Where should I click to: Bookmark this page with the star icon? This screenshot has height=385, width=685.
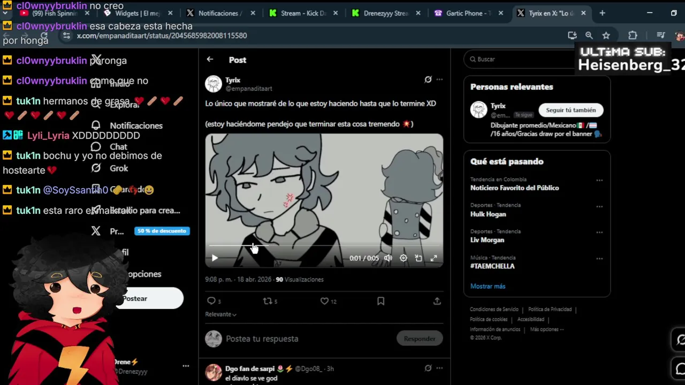(x=606, y=35)
